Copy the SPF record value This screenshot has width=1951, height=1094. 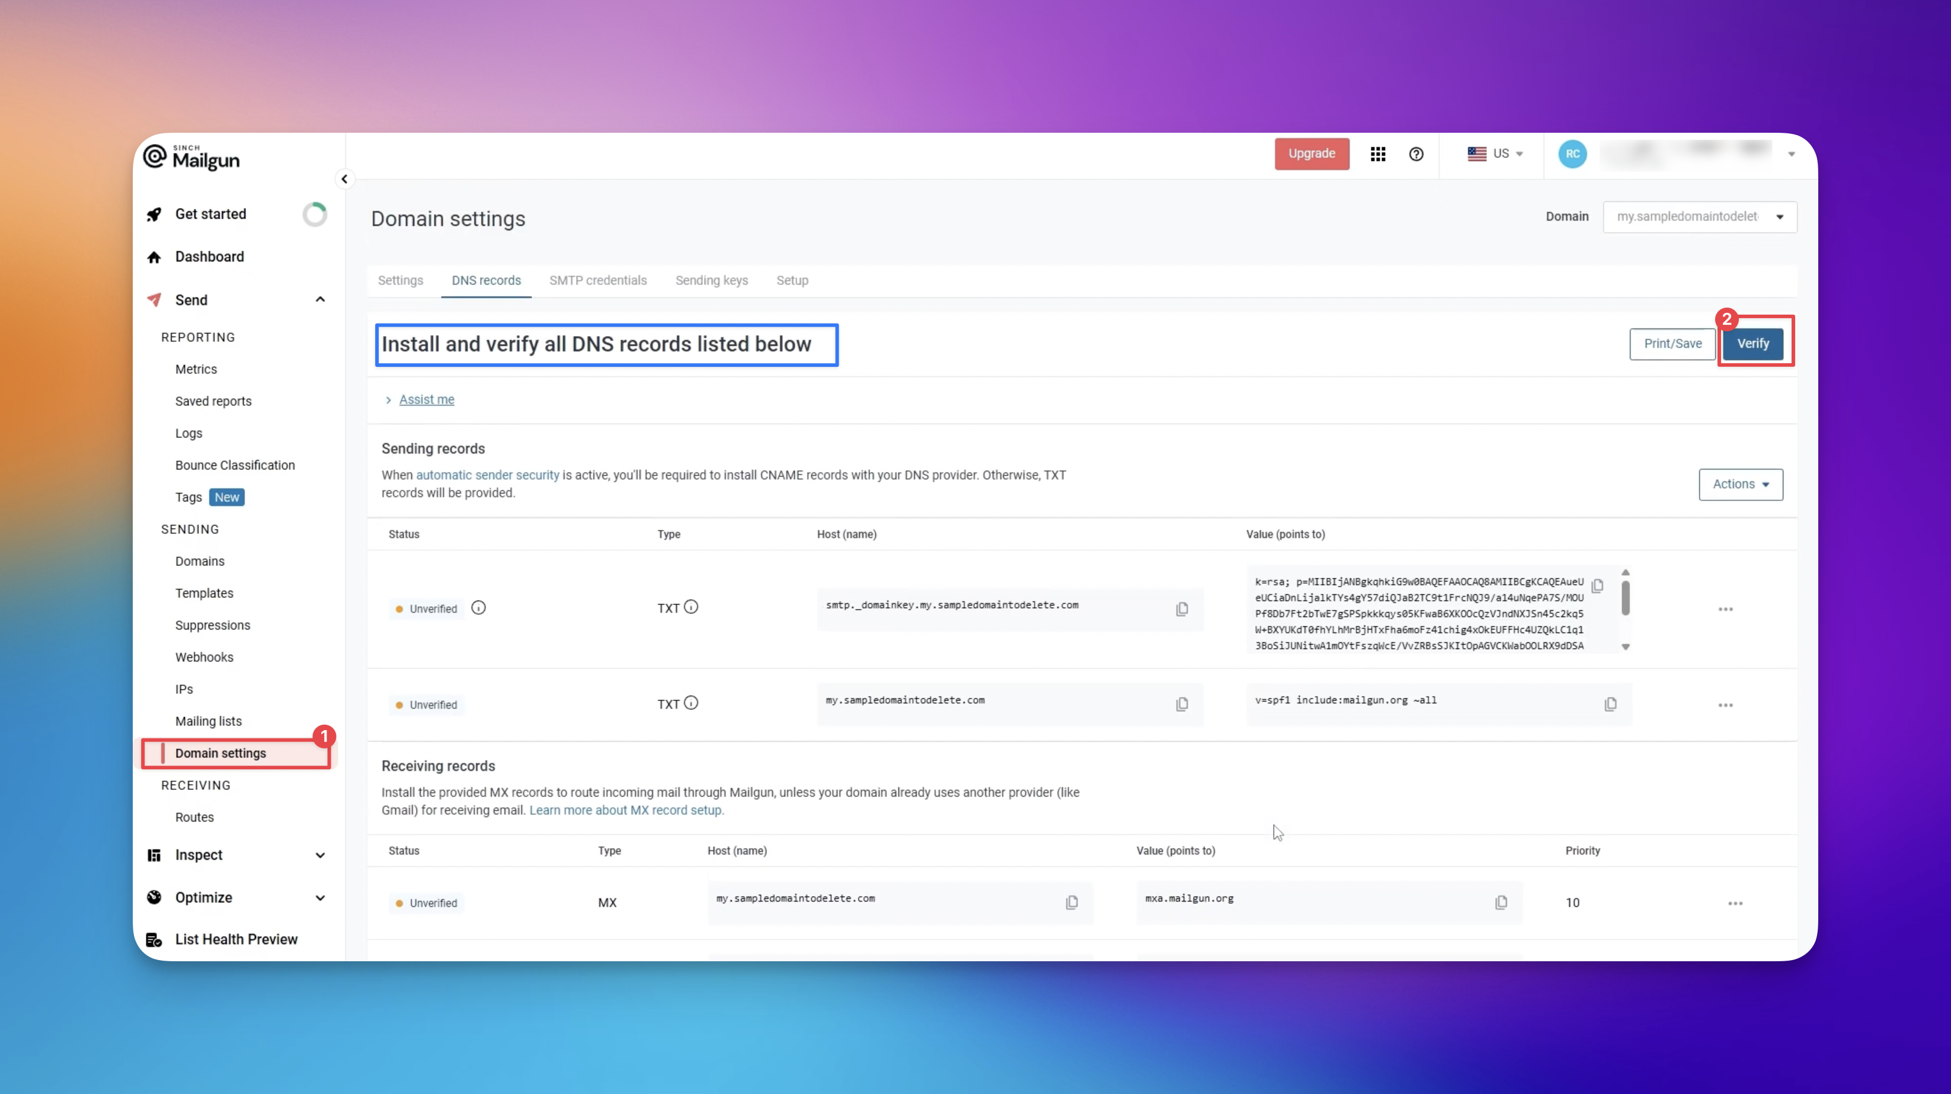(x=1610, y=704)
